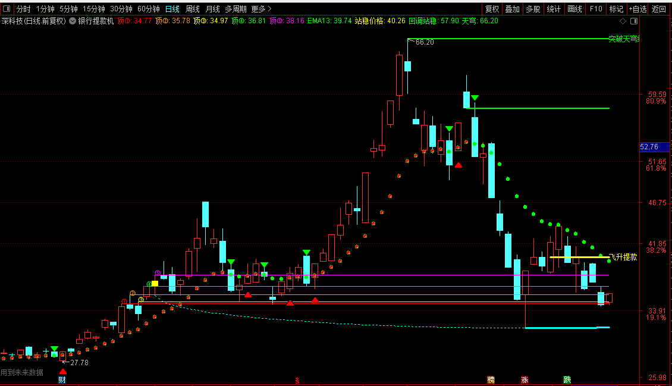
Task: Open F10 company information
Action: coord(596,9)
